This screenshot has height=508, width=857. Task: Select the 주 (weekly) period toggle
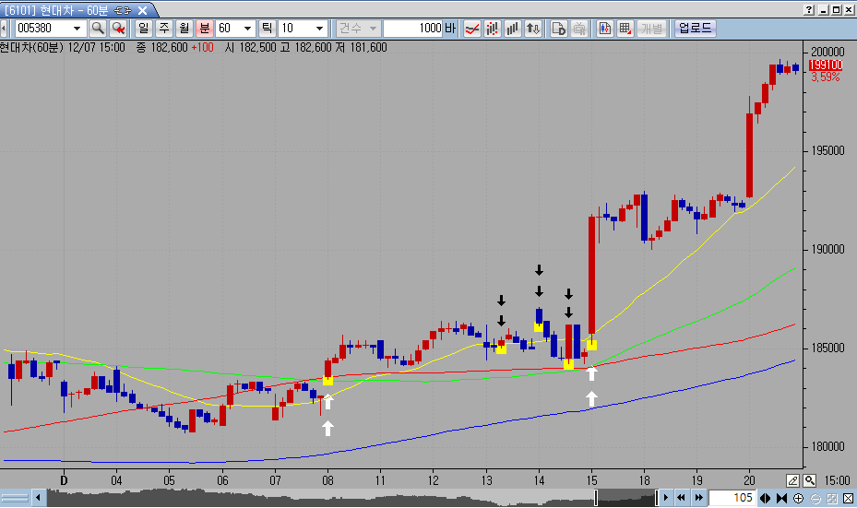[x=164, y=28]
